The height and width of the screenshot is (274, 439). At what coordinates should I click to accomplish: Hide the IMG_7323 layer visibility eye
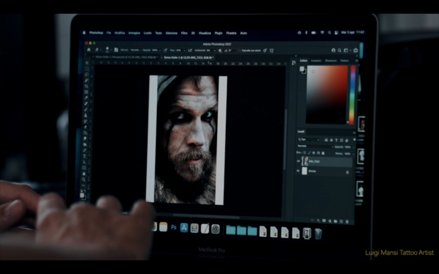pos(298,161)
